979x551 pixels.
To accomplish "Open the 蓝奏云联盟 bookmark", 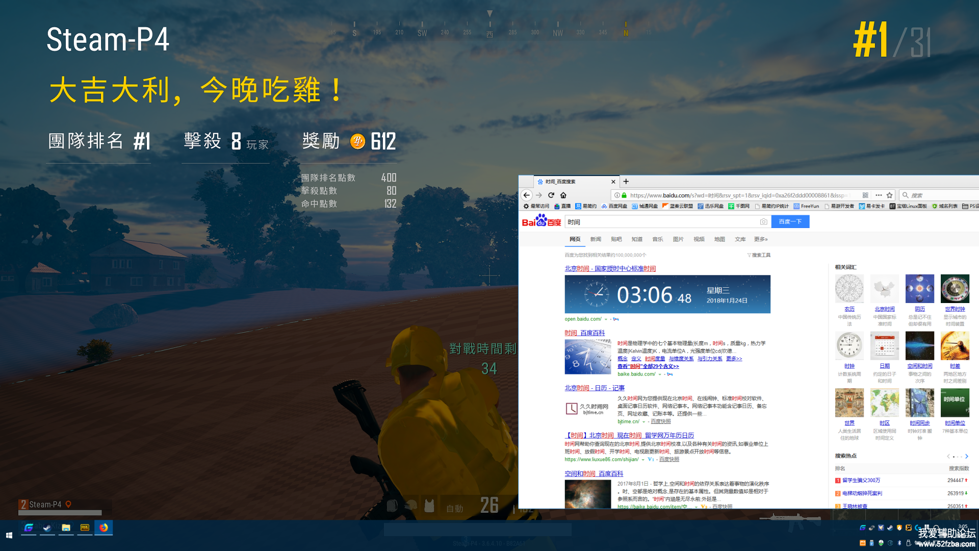I will tap(678, 206).
